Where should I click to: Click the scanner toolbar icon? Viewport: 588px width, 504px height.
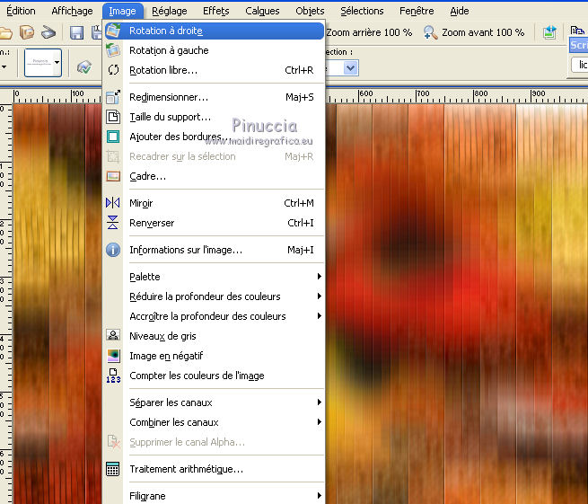point(48,32)
